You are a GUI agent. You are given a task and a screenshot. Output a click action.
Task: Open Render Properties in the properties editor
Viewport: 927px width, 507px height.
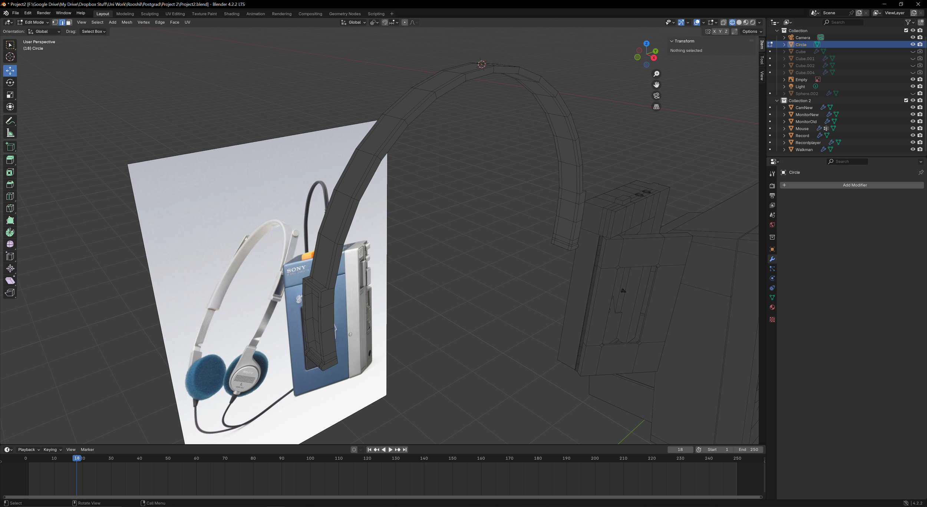(772, 186)
